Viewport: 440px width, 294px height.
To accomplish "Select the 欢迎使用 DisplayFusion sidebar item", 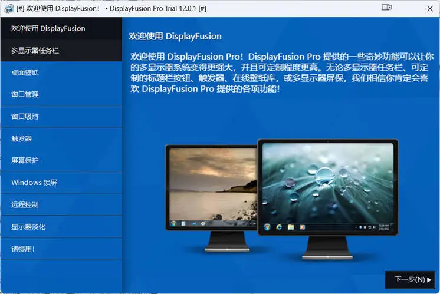I will coord(61,28).
